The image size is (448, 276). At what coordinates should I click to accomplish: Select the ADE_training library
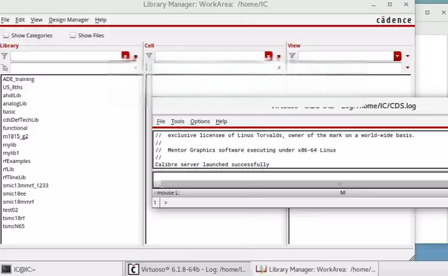pyautogui.click(x=19, y=79)
